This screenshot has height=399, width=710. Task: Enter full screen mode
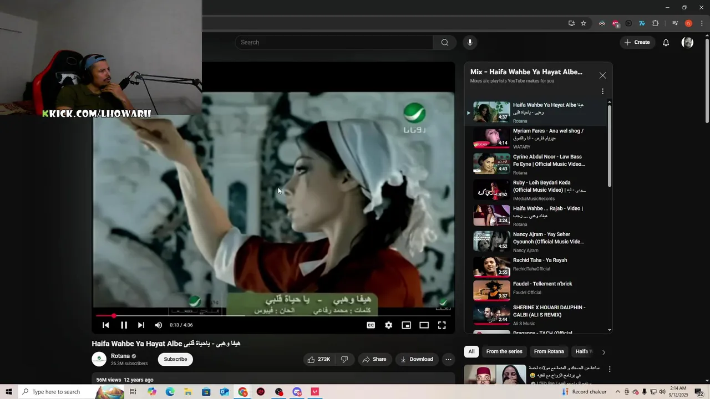(x=442, y=325)
